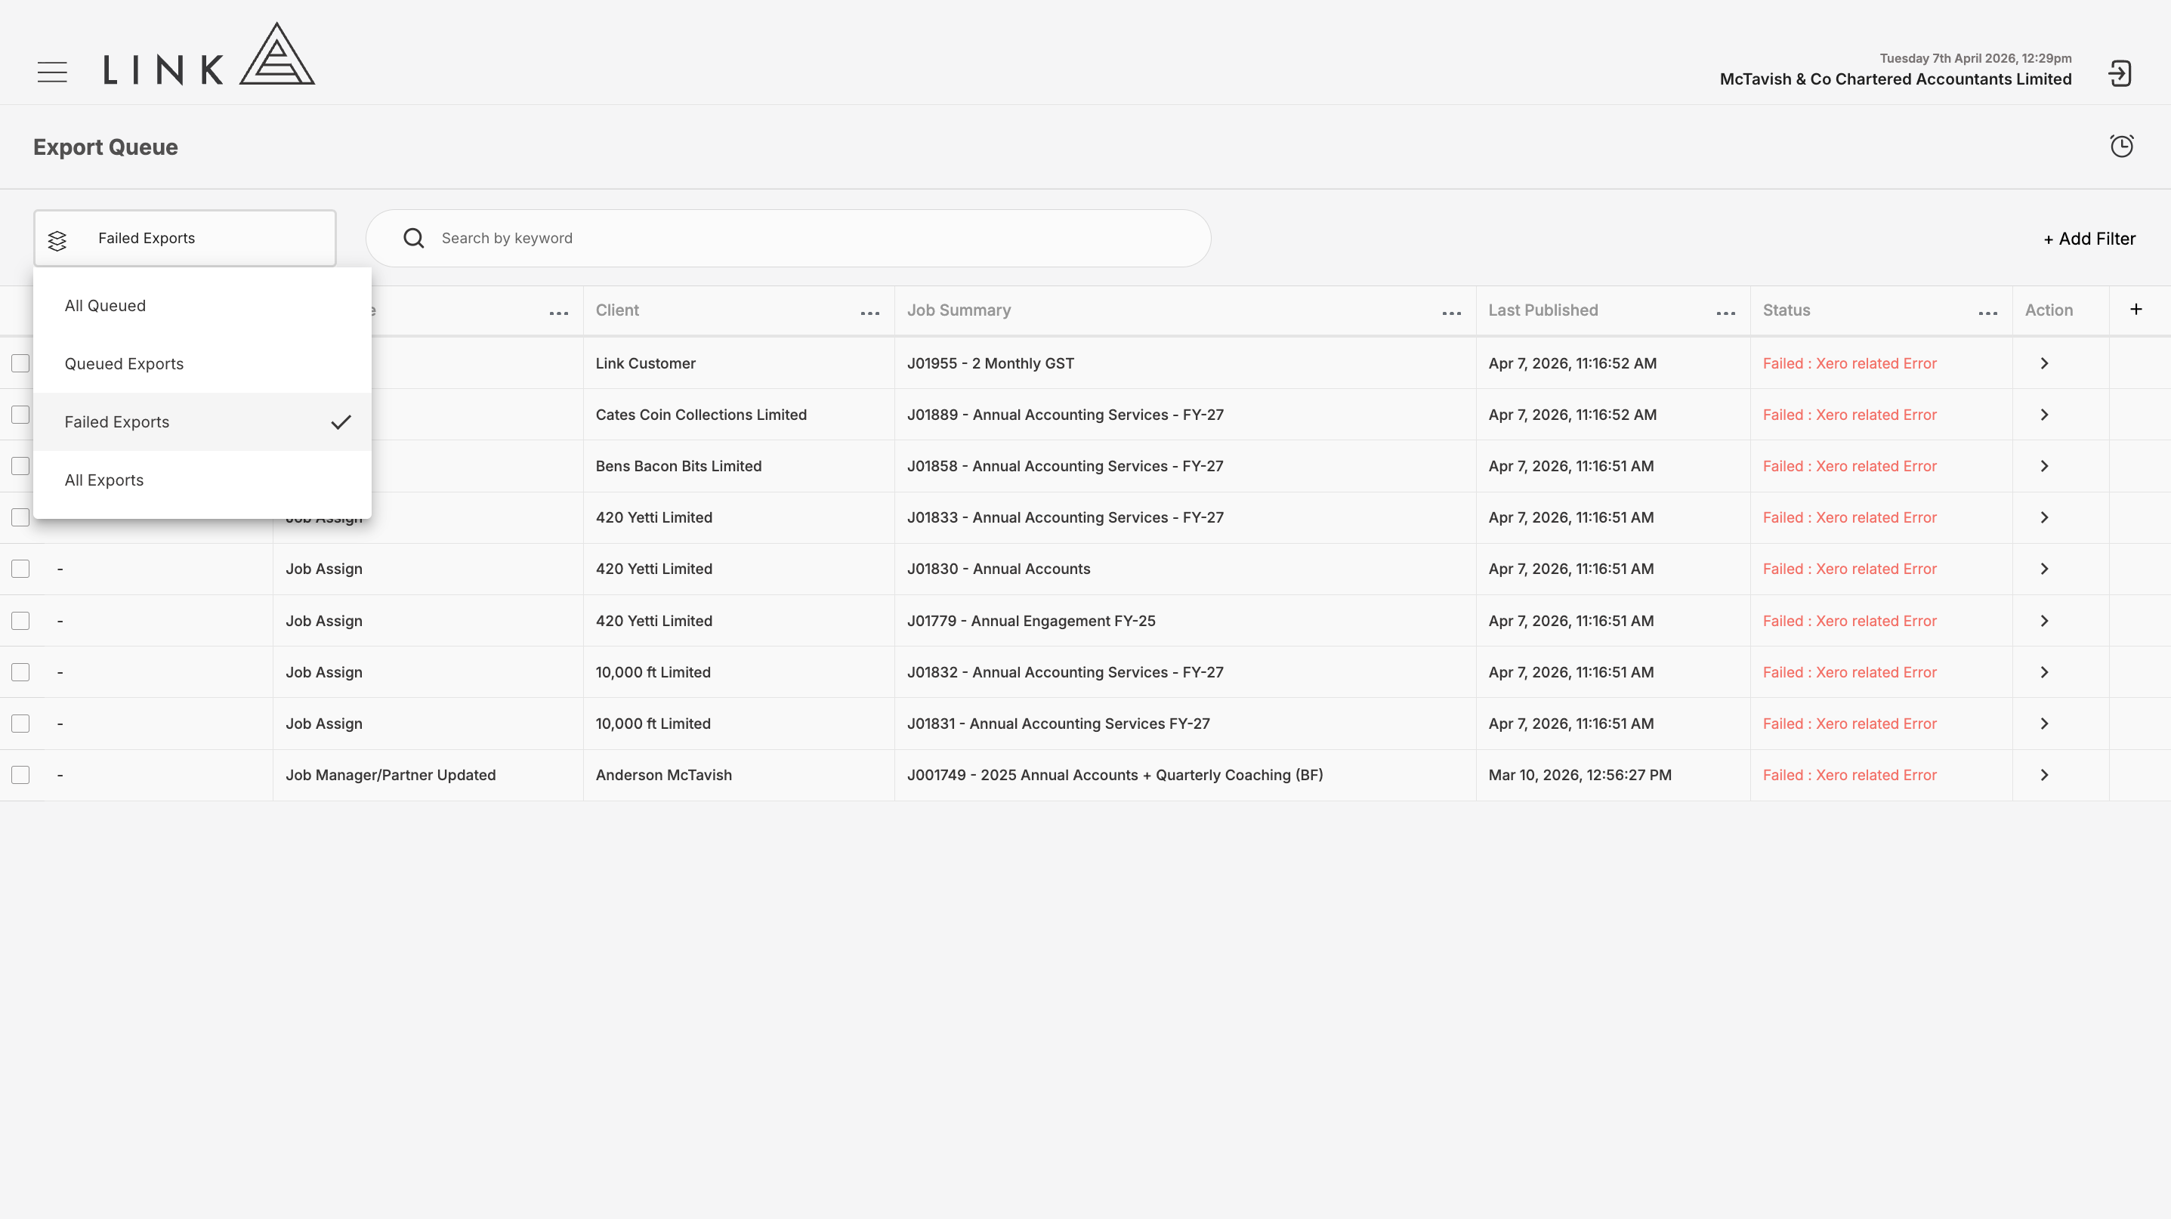2171x1219 pixels.
Task: Select checkbox for J01832 row
Action: (20, 672)
